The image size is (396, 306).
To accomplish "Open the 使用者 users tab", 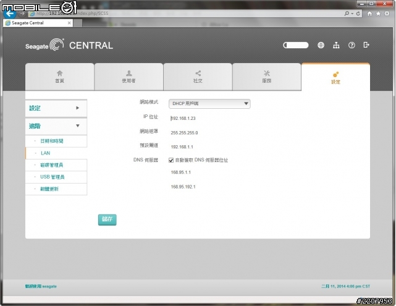I will (128, 77).
